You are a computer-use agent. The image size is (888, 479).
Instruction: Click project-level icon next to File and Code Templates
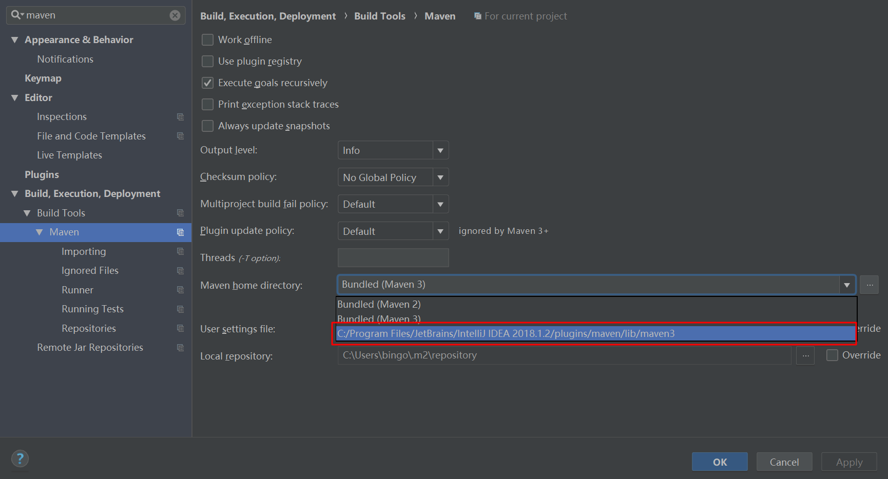(x=180, y=136)
